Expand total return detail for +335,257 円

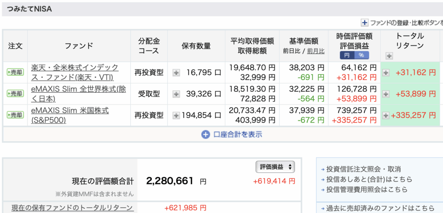point(386,115)
